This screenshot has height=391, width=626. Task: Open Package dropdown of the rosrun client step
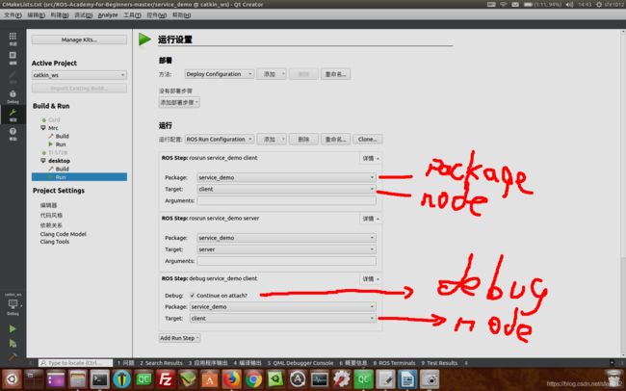pos(286,177)
